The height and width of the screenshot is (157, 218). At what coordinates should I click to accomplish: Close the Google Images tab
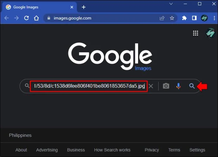pyautogui.click(x=72, y=7)
